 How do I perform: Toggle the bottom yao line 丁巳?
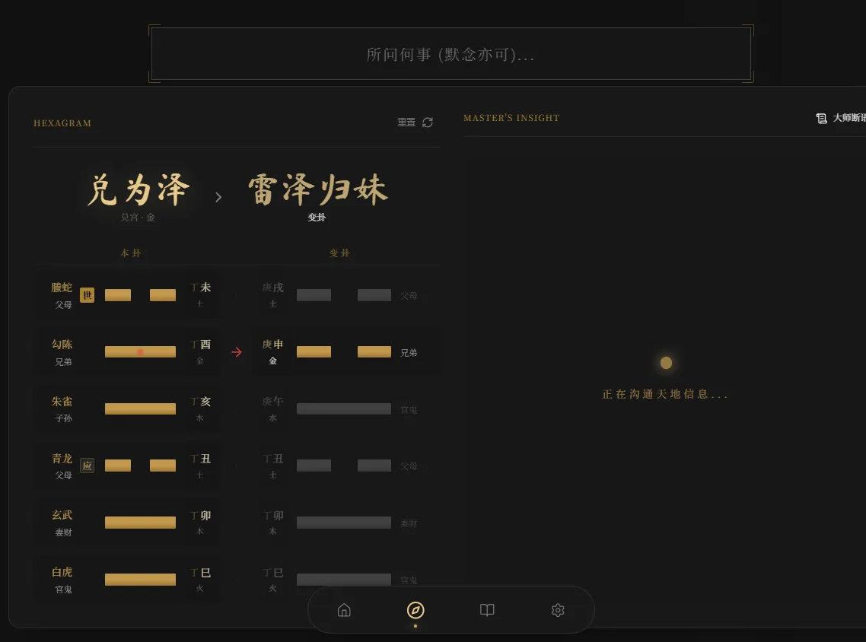click(140, 579)
